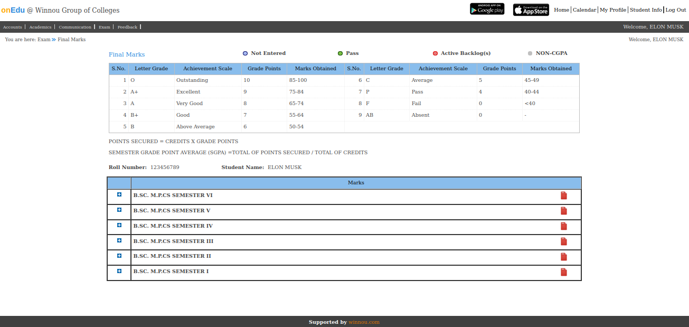Download Semester II marks PDF
The width and height of the screenshot is (689, 327).
(x=563, y=257)
